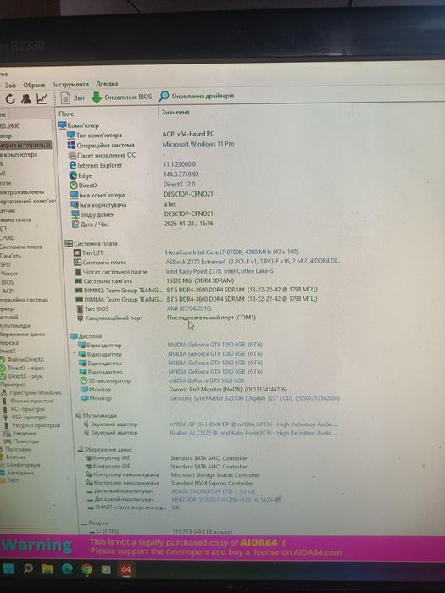Screen dimensions: 445x593
Task: Click the Microsoft Windows 11 Pro link
Action: (198, 144)
